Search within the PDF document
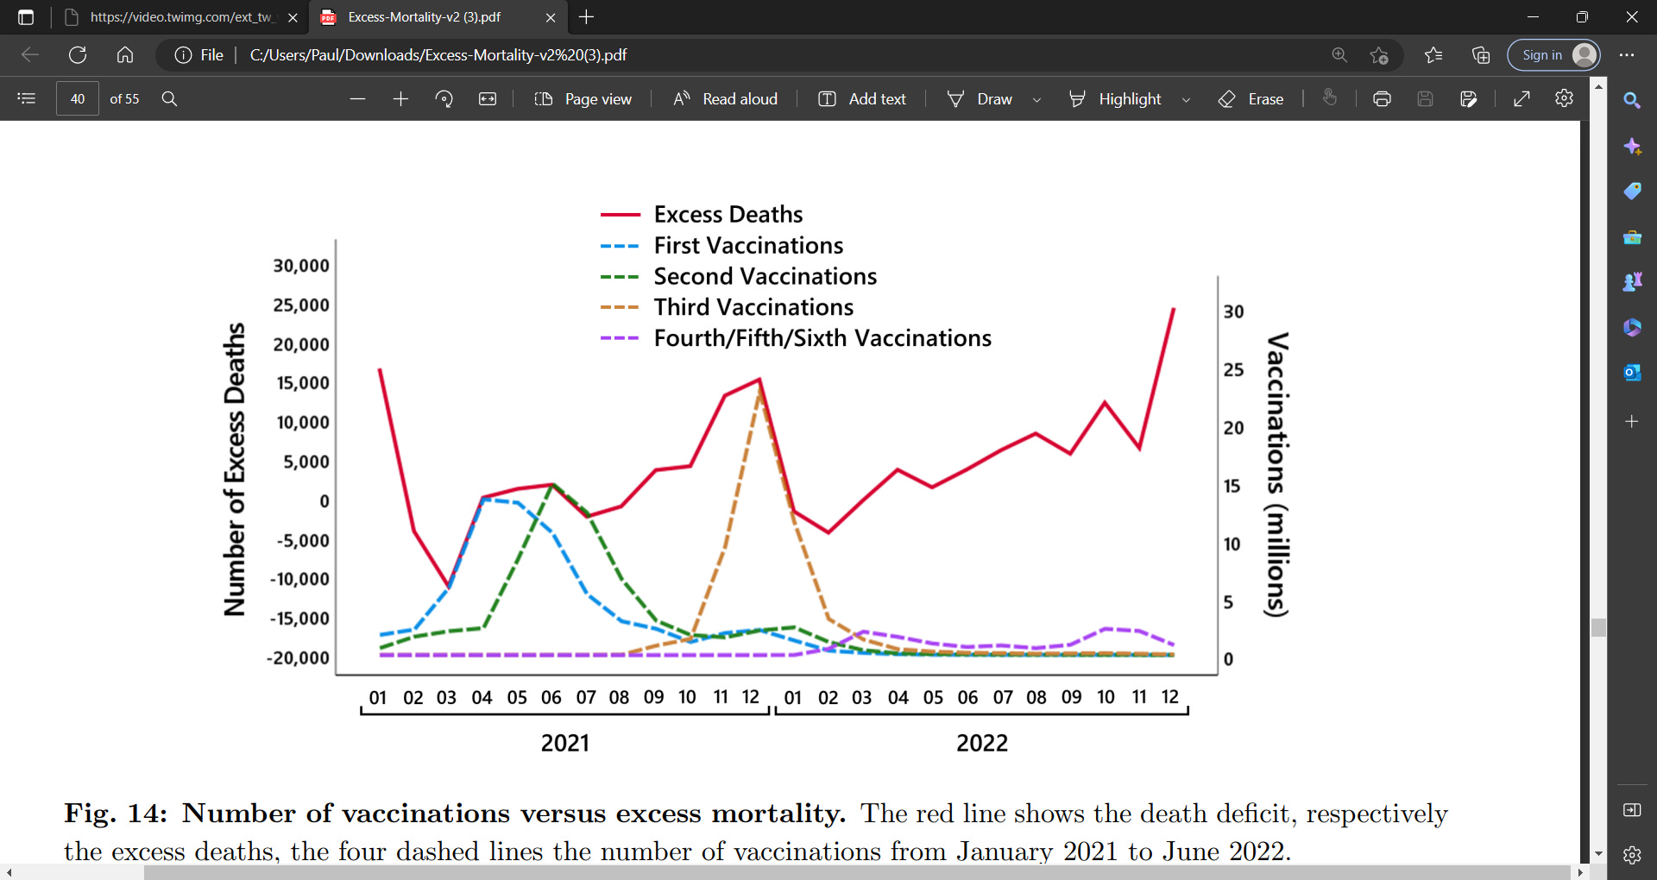 [170, 99]
